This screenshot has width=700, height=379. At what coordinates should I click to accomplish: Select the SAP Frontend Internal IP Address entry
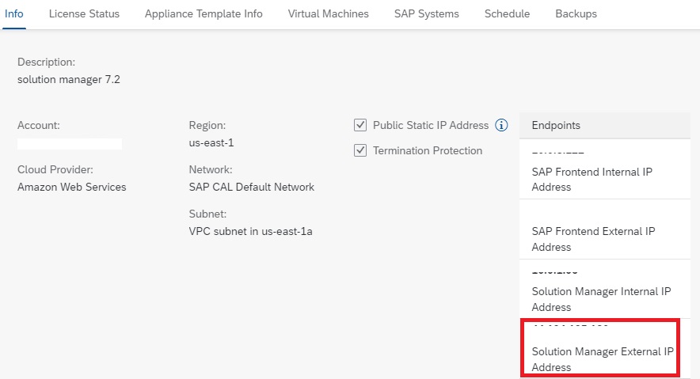click(x=592, y=180)
